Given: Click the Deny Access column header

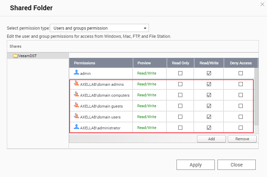Looking at the screenshot, I should [241, 63].
